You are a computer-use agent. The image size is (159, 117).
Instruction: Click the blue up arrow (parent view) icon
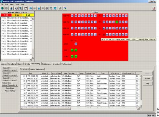click(39, 8)
